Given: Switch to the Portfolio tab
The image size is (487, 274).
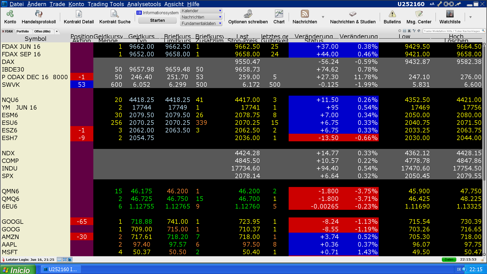Looking at the screenshot, I should tap(23, 31).
